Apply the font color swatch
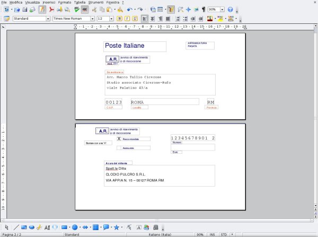The width and height of the screenshot is (318, 237). click(x=210, y=19)
